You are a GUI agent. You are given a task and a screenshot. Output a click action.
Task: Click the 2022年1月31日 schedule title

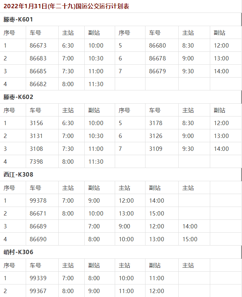(x=66, y=6)
